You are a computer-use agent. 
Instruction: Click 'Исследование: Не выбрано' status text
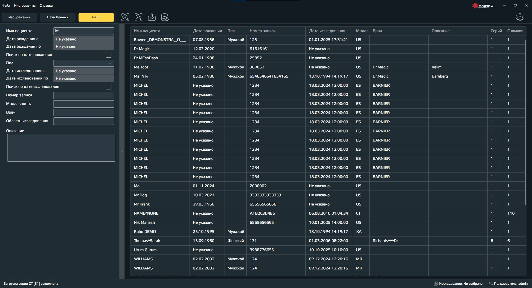pyautogui.click(x=461, y=284)
